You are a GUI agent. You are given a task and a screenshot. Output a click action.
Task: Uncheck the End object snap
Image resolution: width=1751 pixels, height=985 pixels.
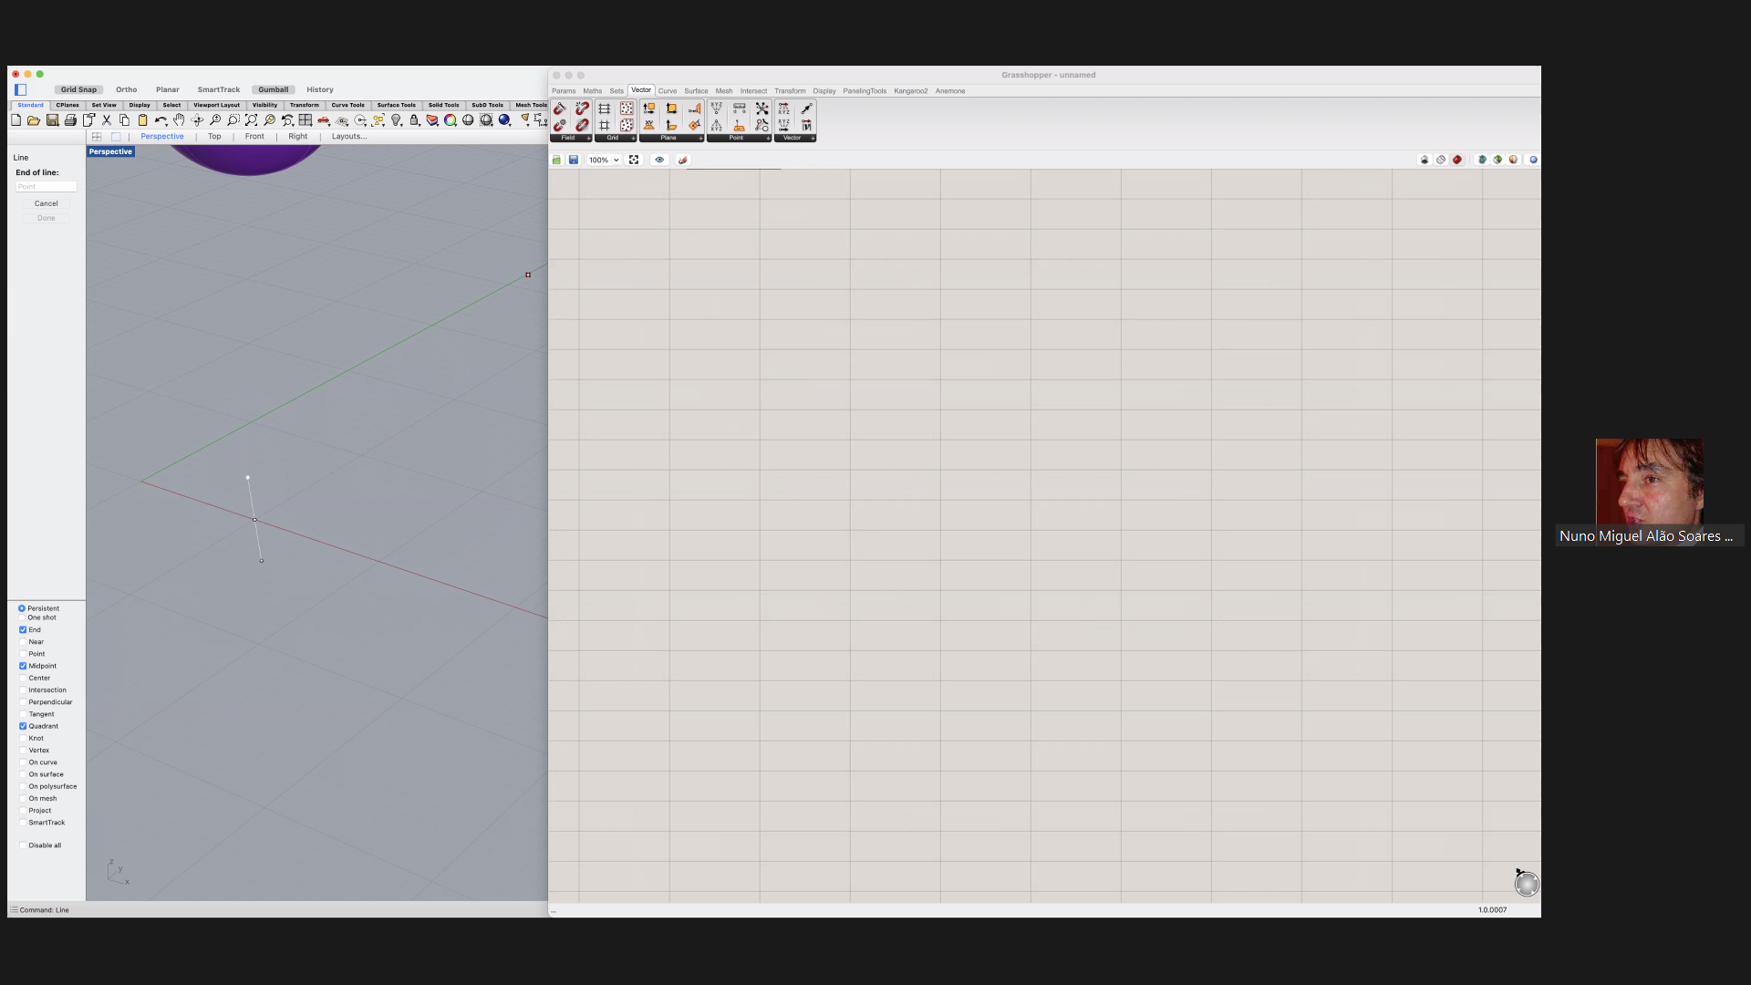pos(23,629)
